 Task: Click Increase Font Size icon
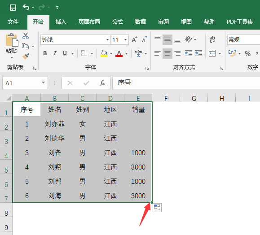pos(134,39)
